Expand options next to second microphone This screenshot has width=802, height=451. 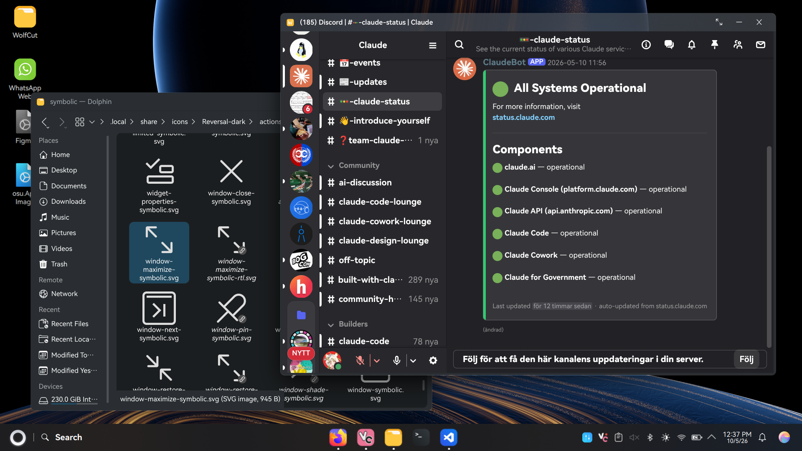[413, 361]
